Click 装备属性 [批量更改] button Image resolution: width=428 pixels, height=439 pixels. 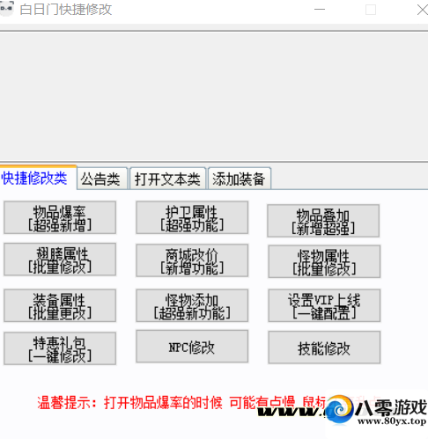(60, 305)
